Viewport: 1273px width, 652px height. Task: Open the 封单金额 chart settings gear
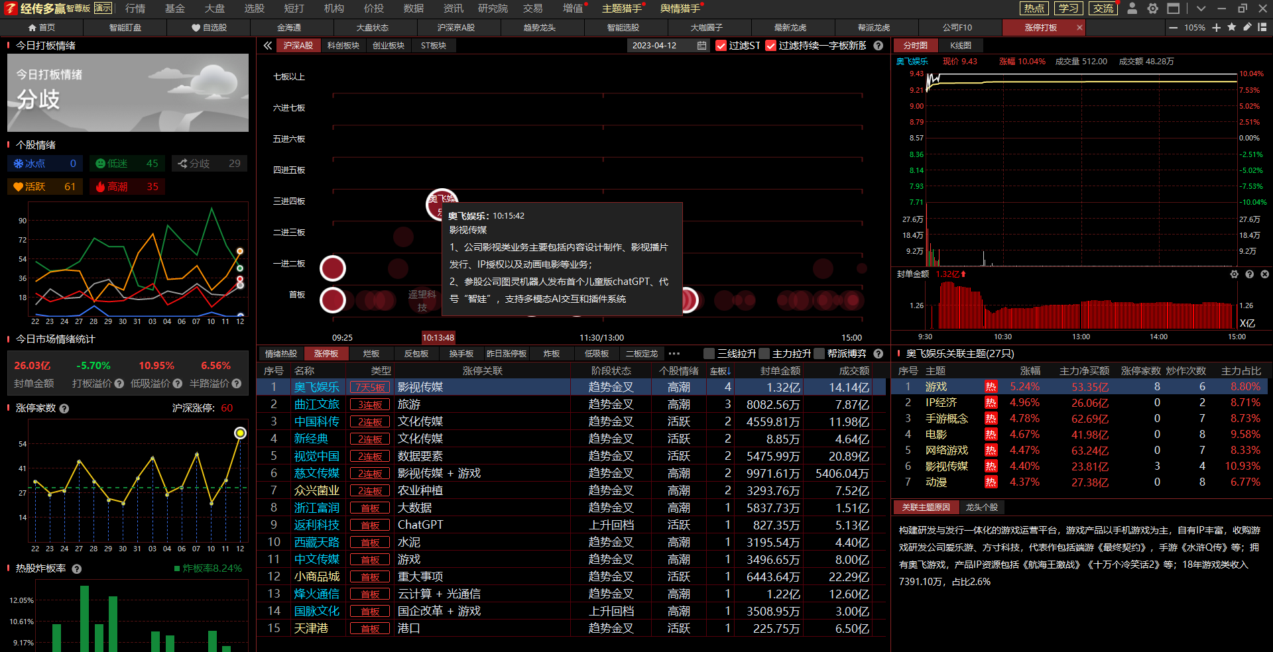tap(1234, 274)
